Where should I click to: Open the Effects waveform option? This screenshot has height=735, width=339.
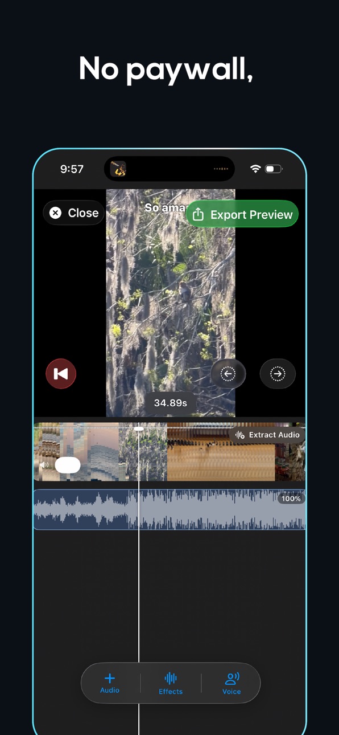coord(171,683)
